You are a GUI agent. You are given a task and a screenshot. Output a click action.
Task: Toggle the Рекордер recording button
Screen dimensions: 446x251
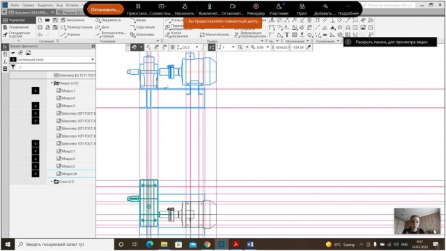(256, 9)
